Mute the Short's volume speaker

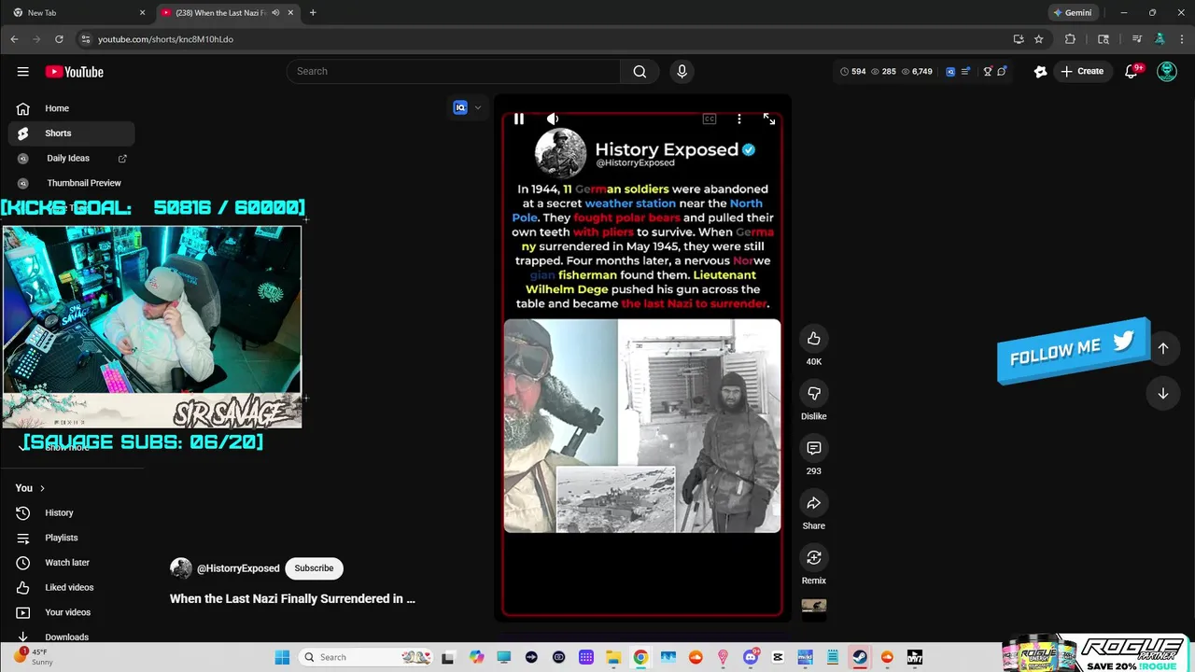553,119
